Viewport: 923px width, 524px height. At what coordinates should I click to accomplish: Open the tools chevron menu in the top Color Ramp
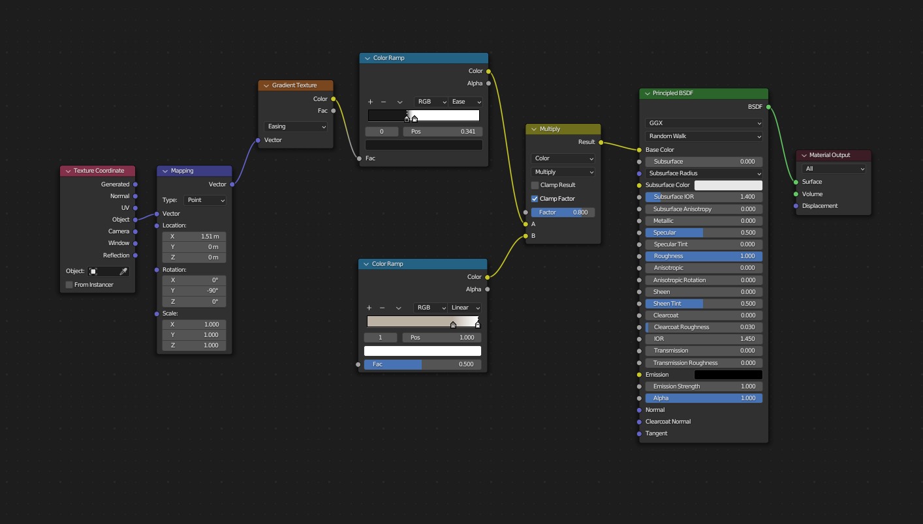(x=399, y=102)
